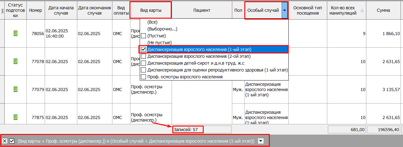This screenshot has width=403, height=147.
Task: Check Диспансеризация для оценки репродуктивного здоровья (1-ый этап)
Action: tap(143, 70)
